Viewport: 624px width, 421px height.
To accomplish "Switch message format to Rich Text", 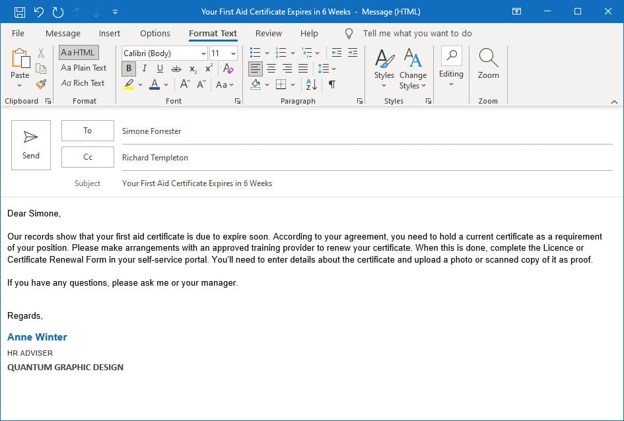I will pos(83,83).
